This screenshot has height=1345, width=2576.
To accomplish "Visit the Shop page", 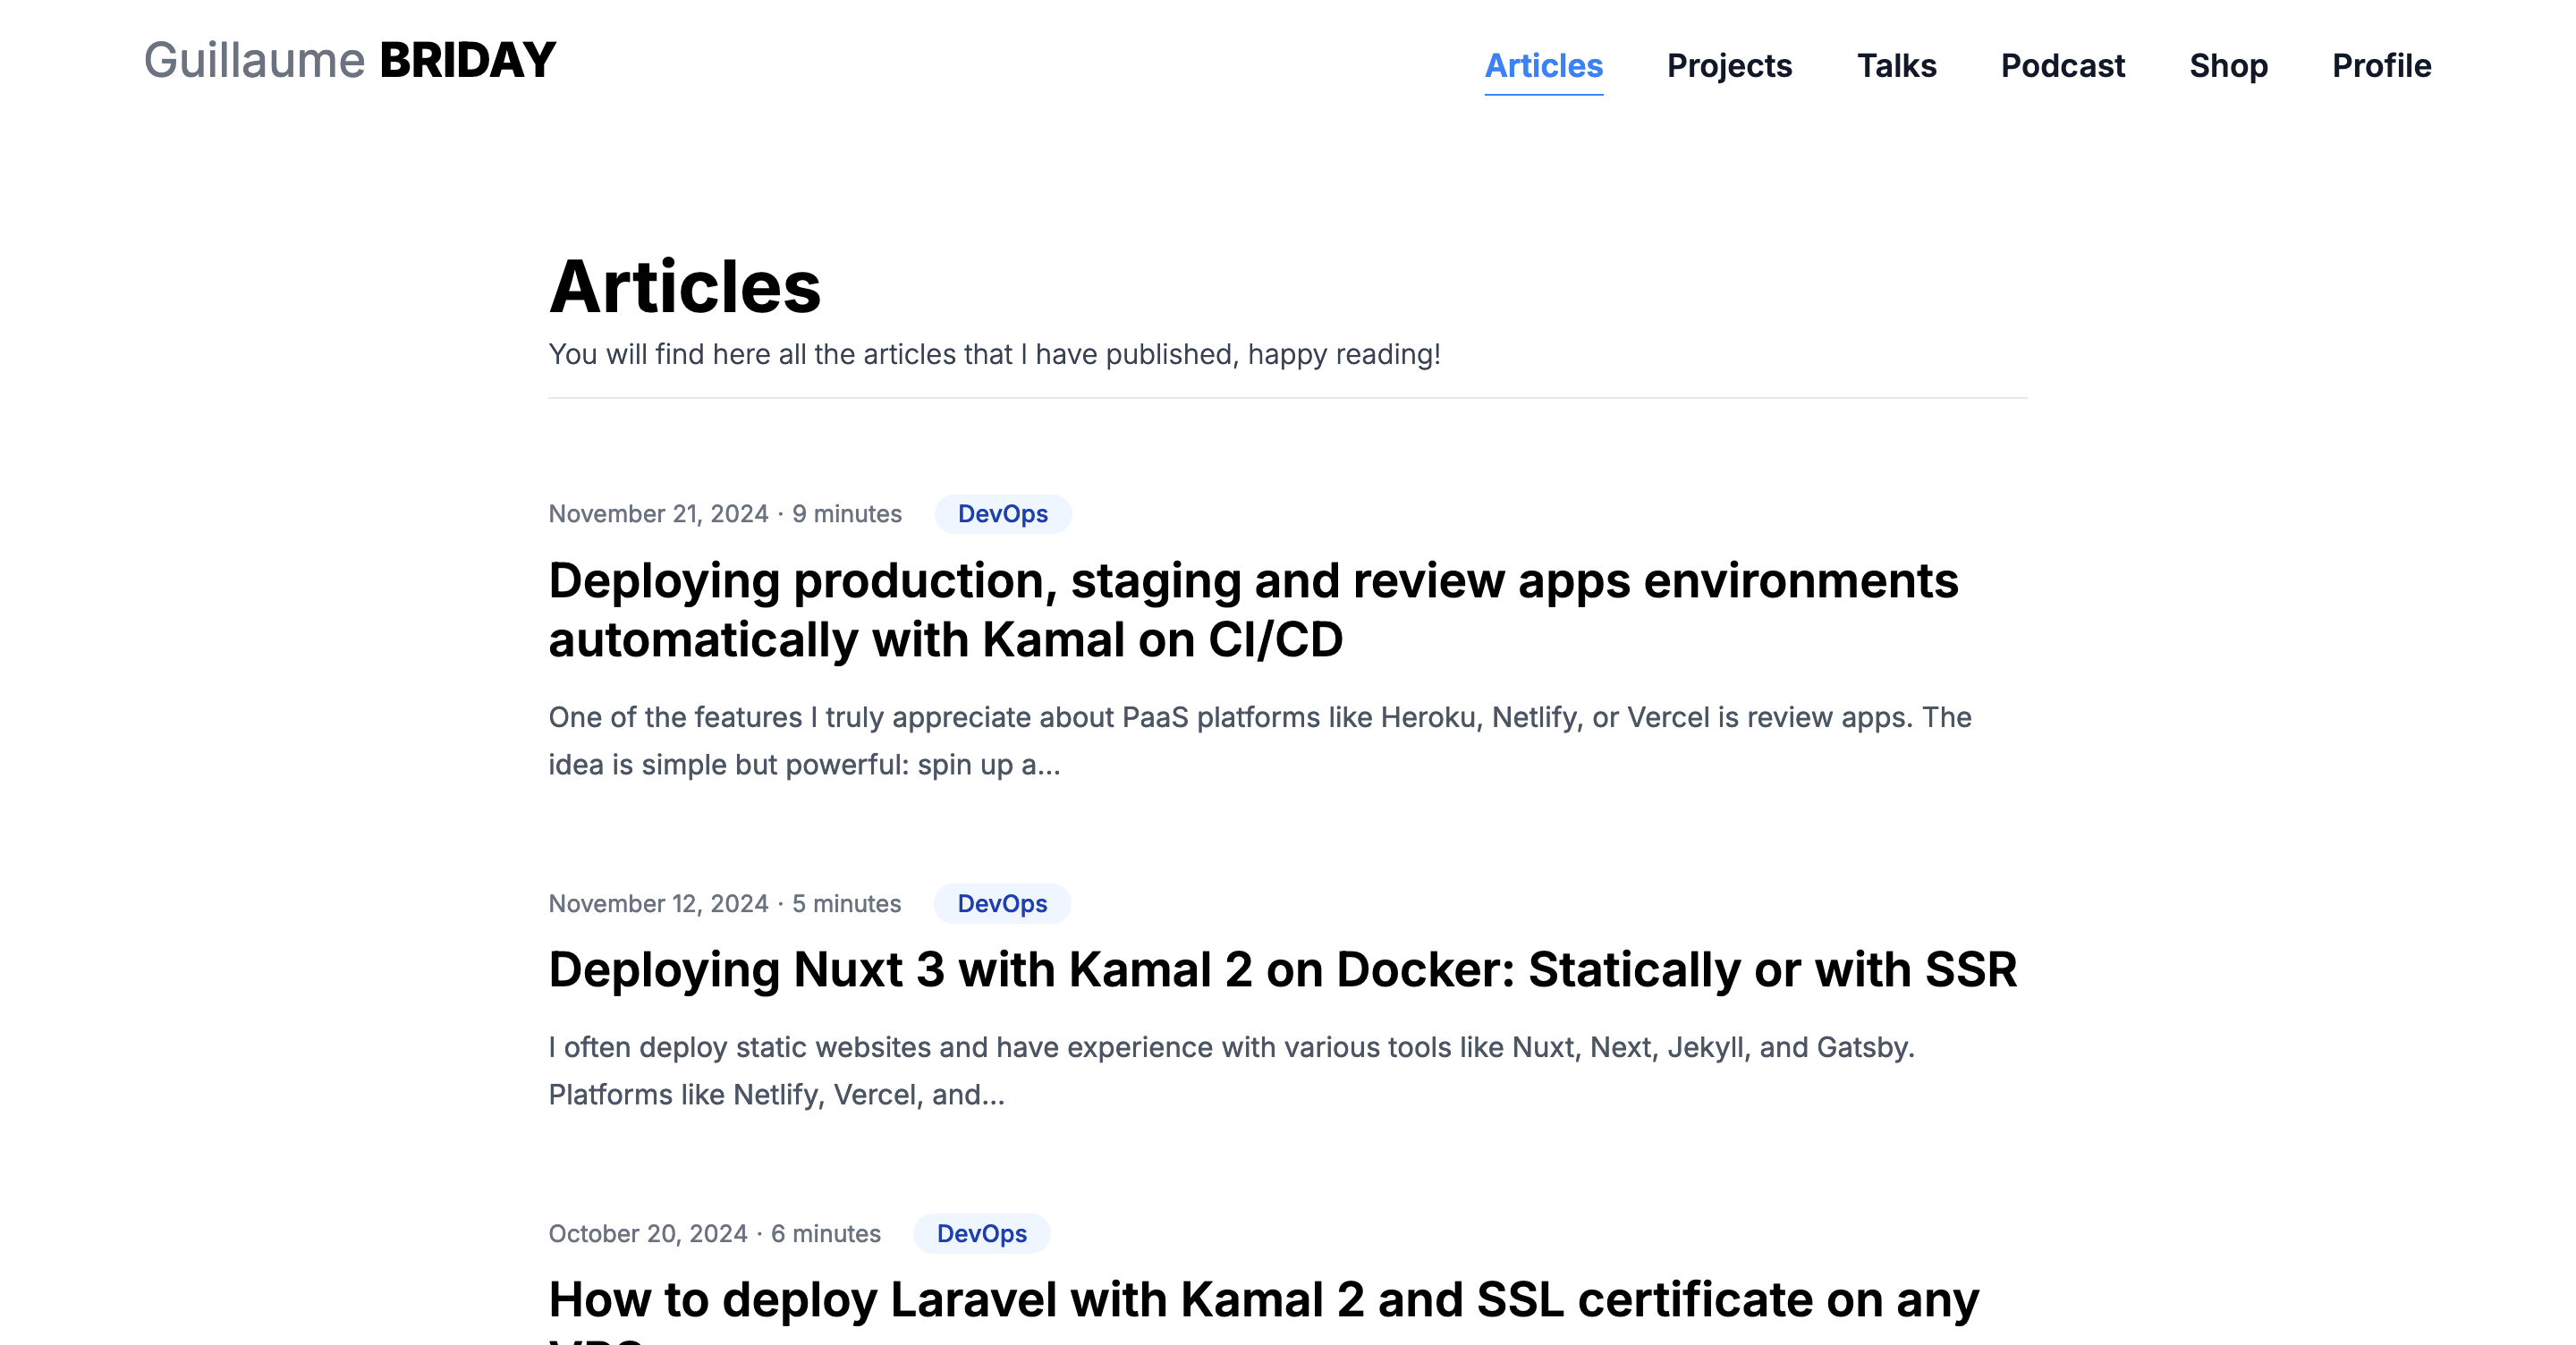I will (x=2228, y=66).
